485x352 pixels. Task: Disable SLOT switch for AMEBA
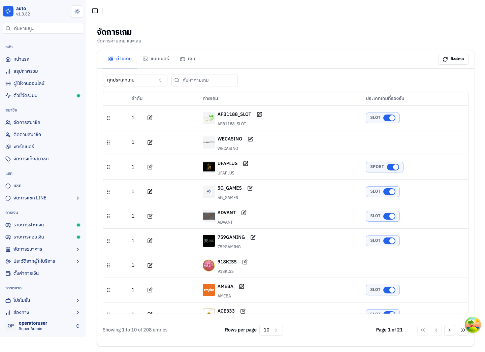389,290
